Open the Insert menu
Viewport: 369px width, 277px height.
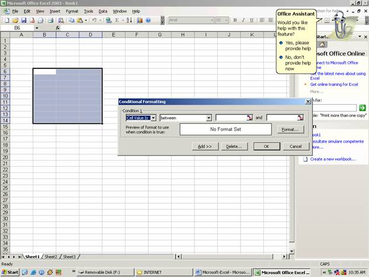(55, 11)
